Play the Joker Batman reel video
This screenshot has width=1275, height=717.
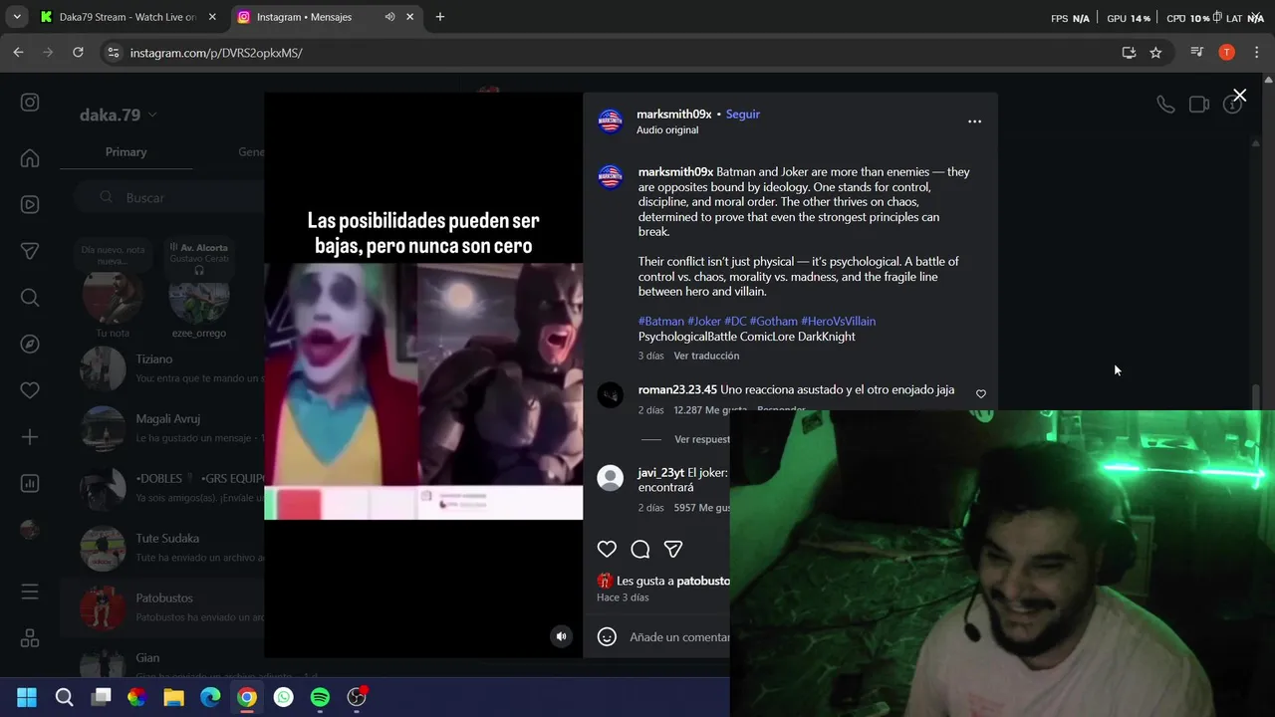pos(423,376)
